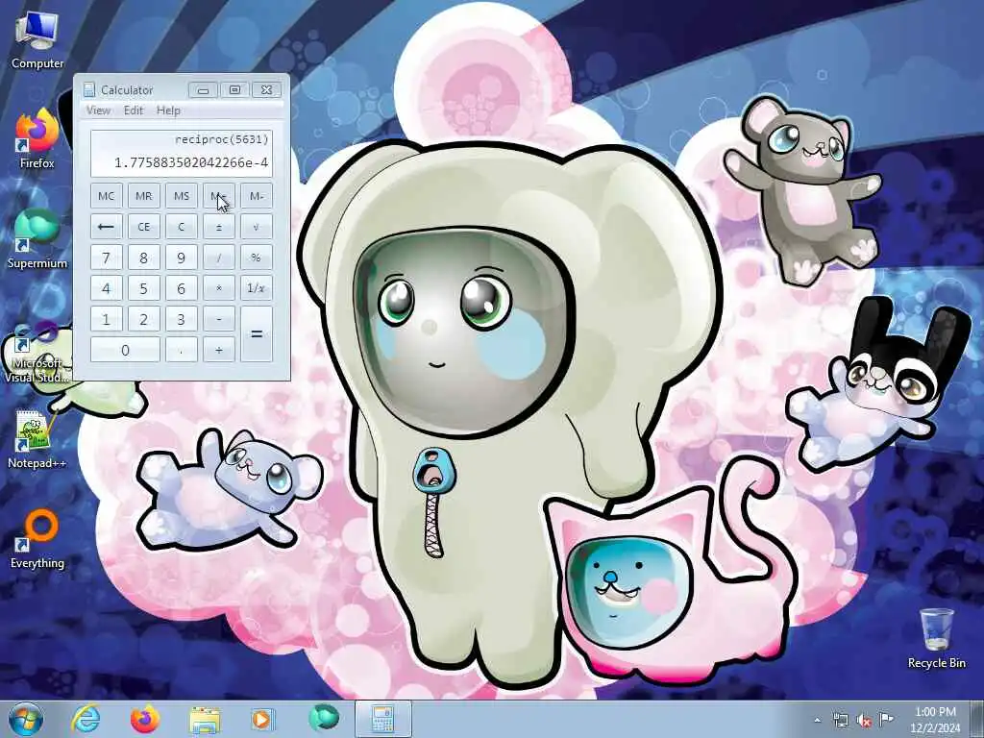Image resolution: width=984 pixels, height=738 pixels.
Task: Select the Supermium desktop shortcut
Action: click(37, 239)
